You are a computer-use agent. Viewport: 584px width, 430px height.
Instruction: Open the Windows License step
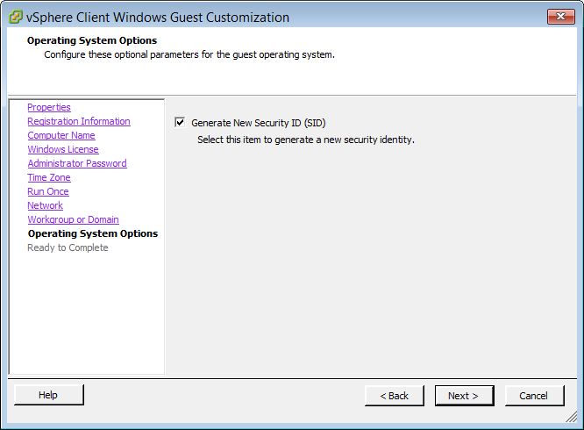tap(63, 149)
